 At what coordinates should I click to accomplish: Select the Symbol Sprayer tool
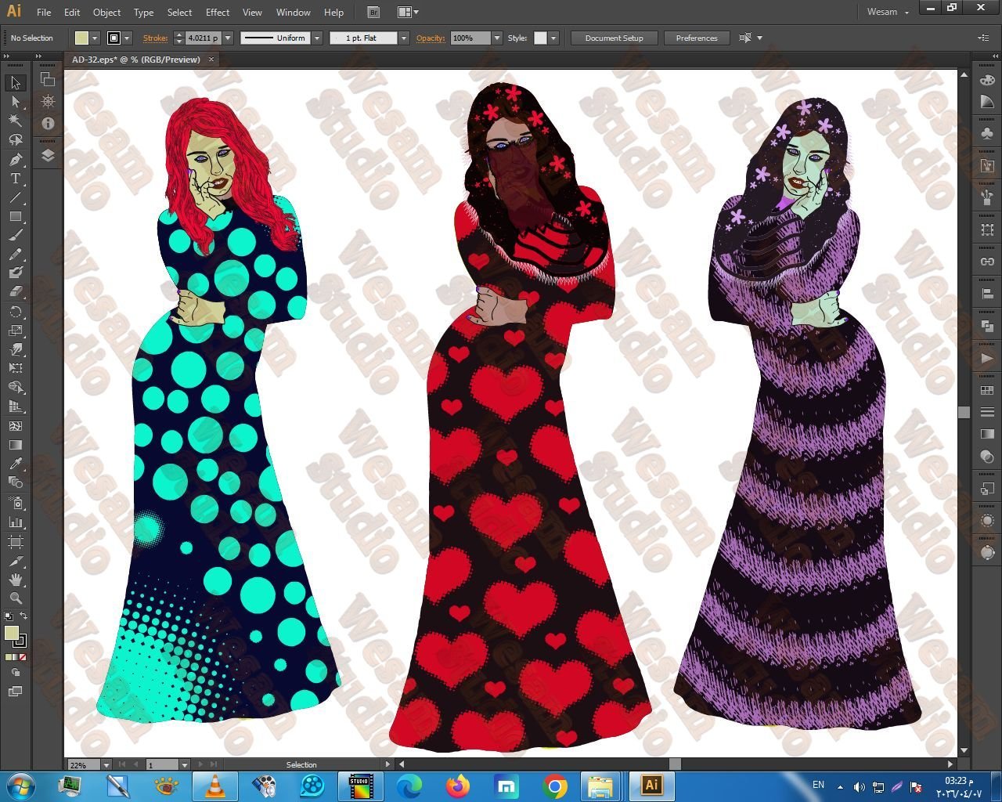(x=16, y=503)
